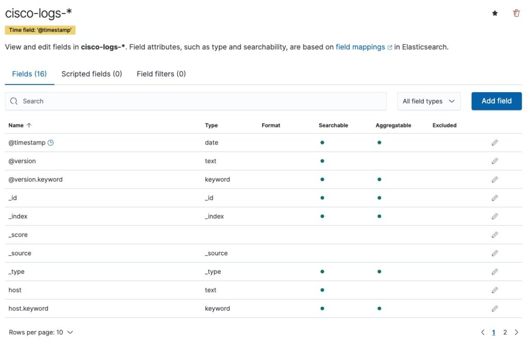Screen dimensions: 530x348
Task: Edit the _index field pencil icon
Action: [494, 216]
